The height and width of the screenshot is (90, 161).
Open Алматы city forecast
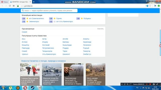(x=86, y=39)
